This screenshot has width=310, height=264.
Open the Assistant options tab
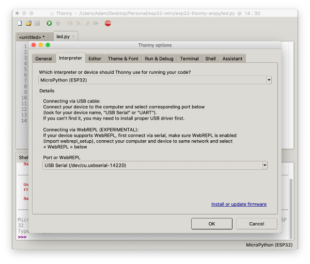point(233,59)
